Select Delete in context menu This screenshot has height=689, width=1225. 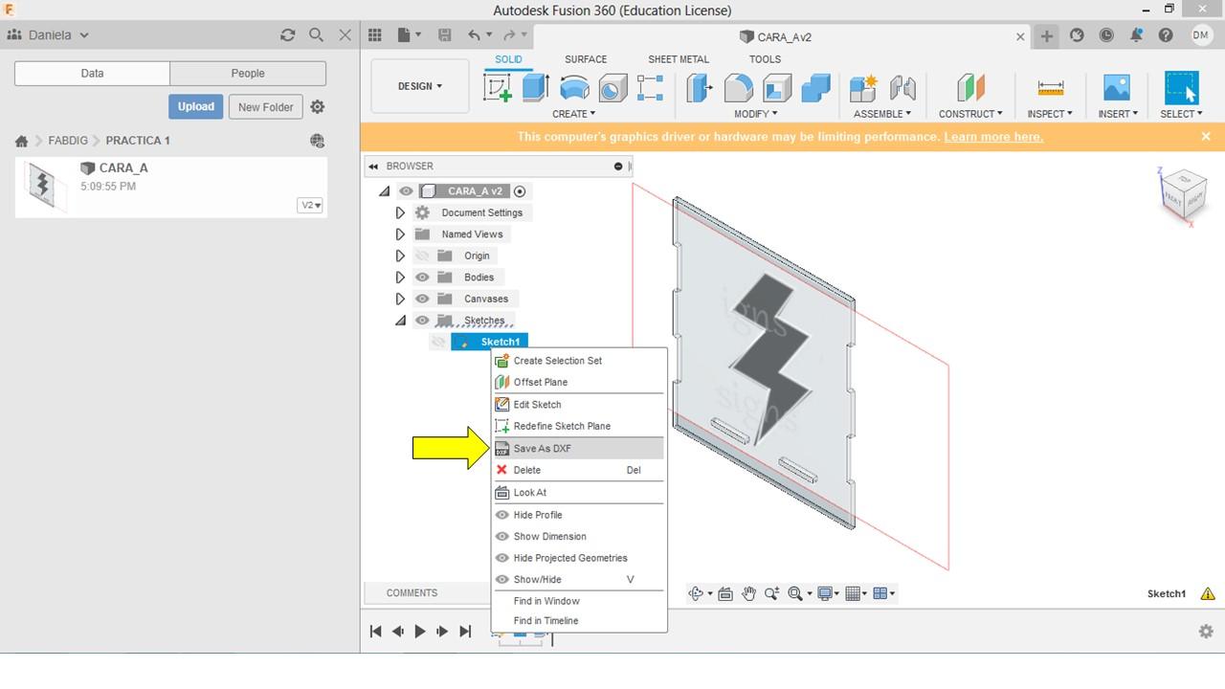click(x=578, y=470)
